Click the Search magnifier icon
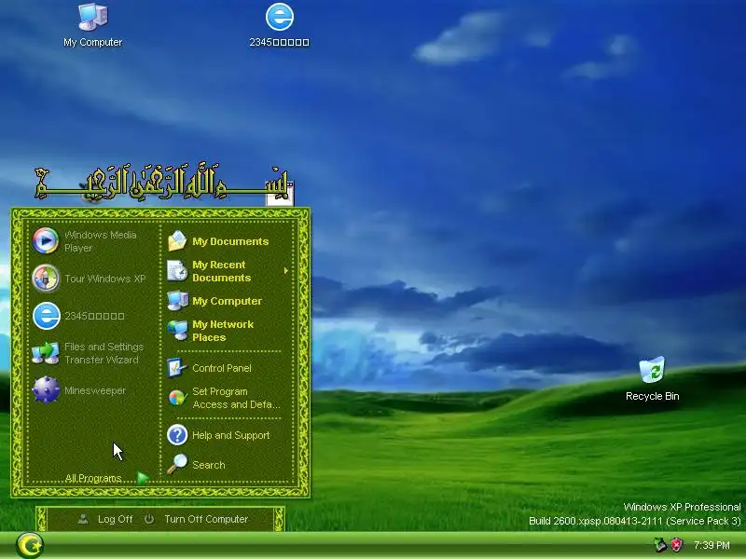Screen dimensions: 746x559 pyautogui.click(x=177, y=464)
